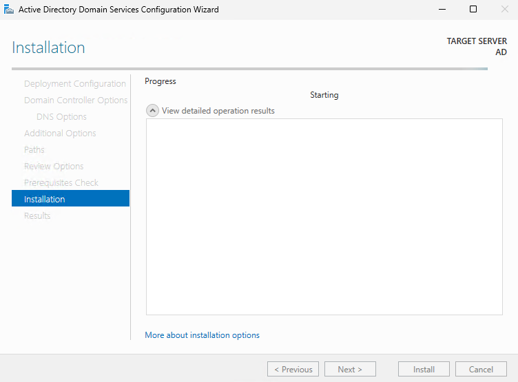
Task: Minimize the Configuration Wizard window
Action: (442, 10)
